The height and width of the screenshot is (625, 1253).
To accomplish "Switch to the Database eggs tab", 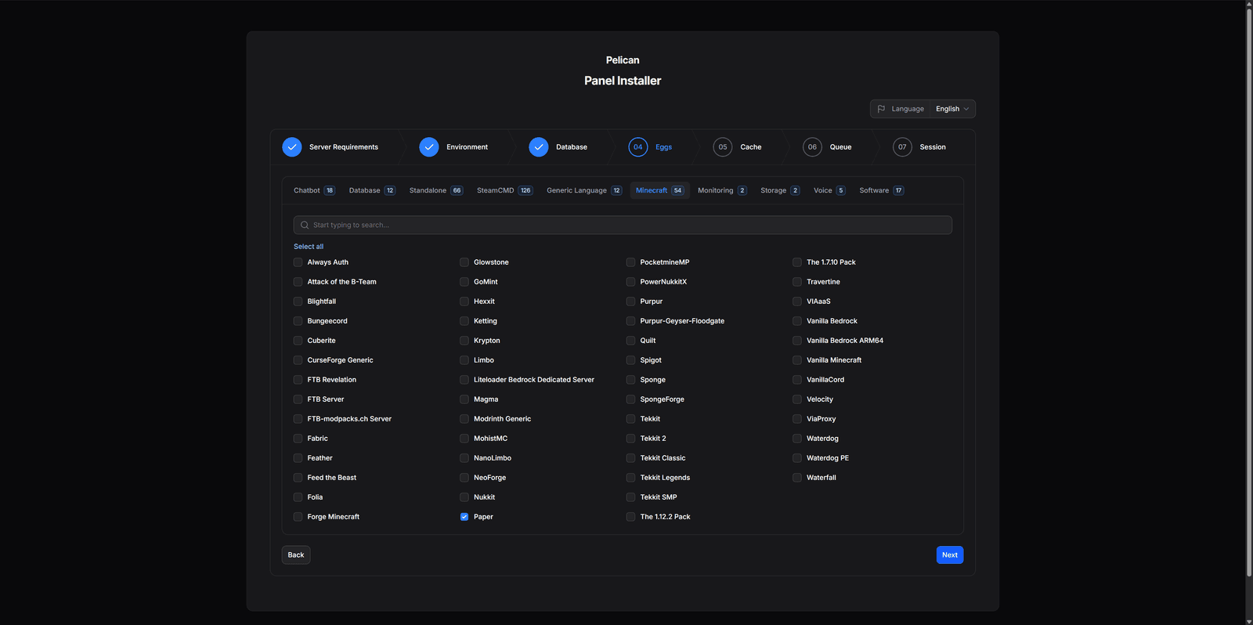I will (372, 190).
